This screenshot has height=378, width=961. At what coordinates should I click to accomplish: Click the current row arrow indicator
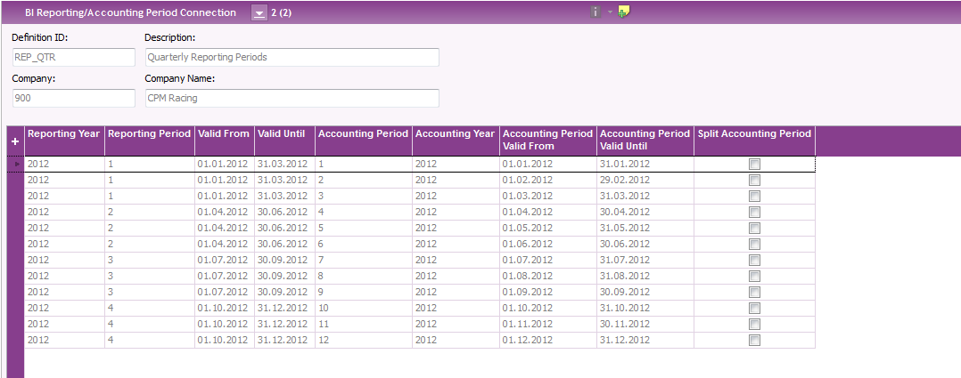[x=14, y=165]
